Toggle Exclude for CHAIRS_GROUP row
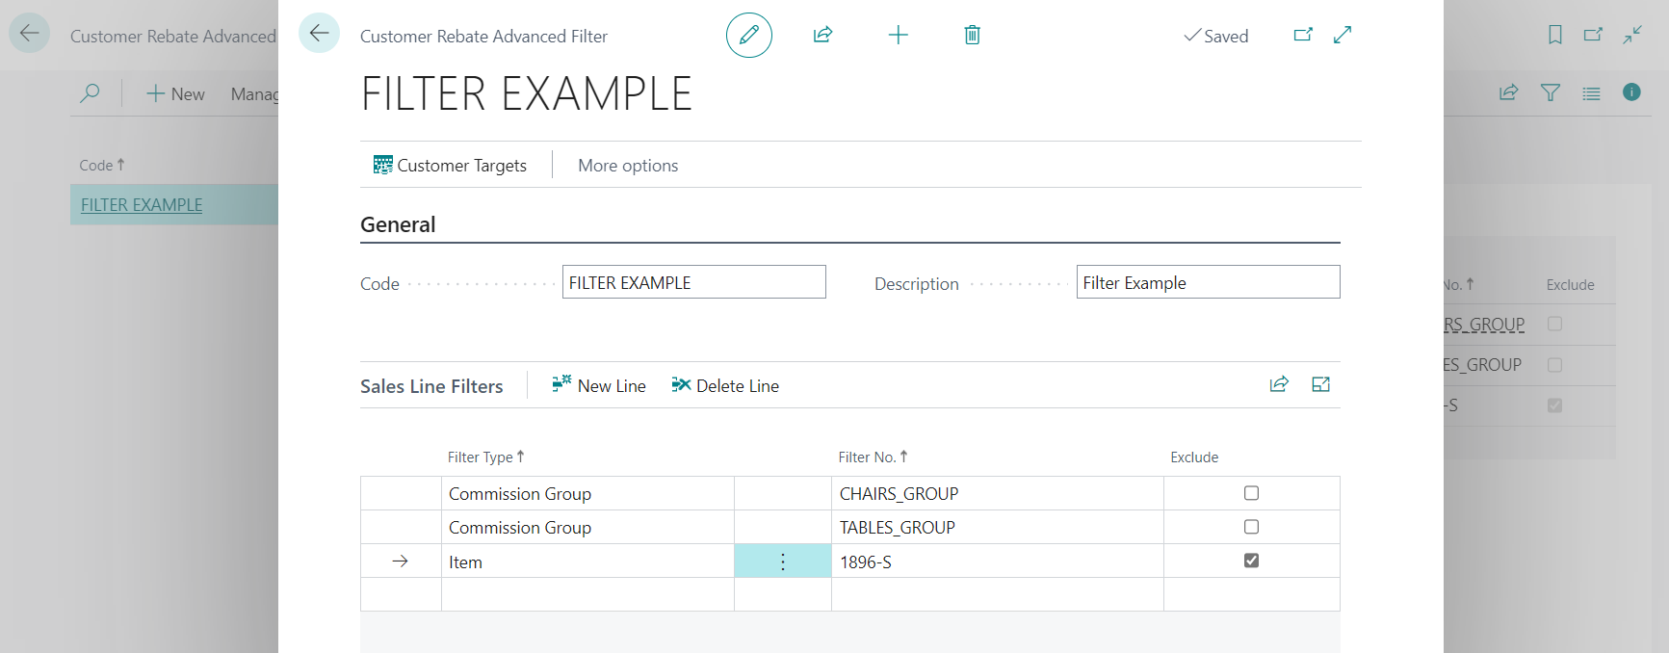 (x=1251, y=493)
